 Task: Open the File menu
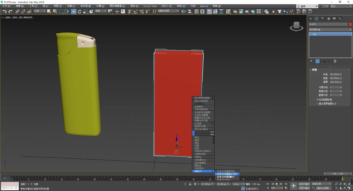(7, 6)
